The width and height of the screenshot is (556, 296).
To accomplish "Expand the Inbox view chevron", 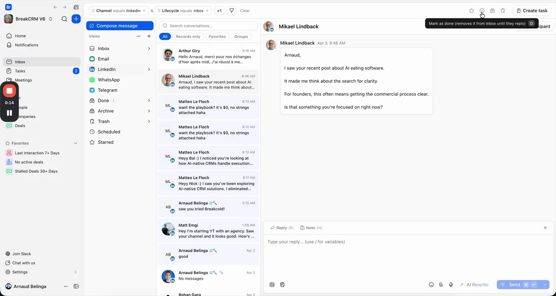I will (x=149, y=49).
